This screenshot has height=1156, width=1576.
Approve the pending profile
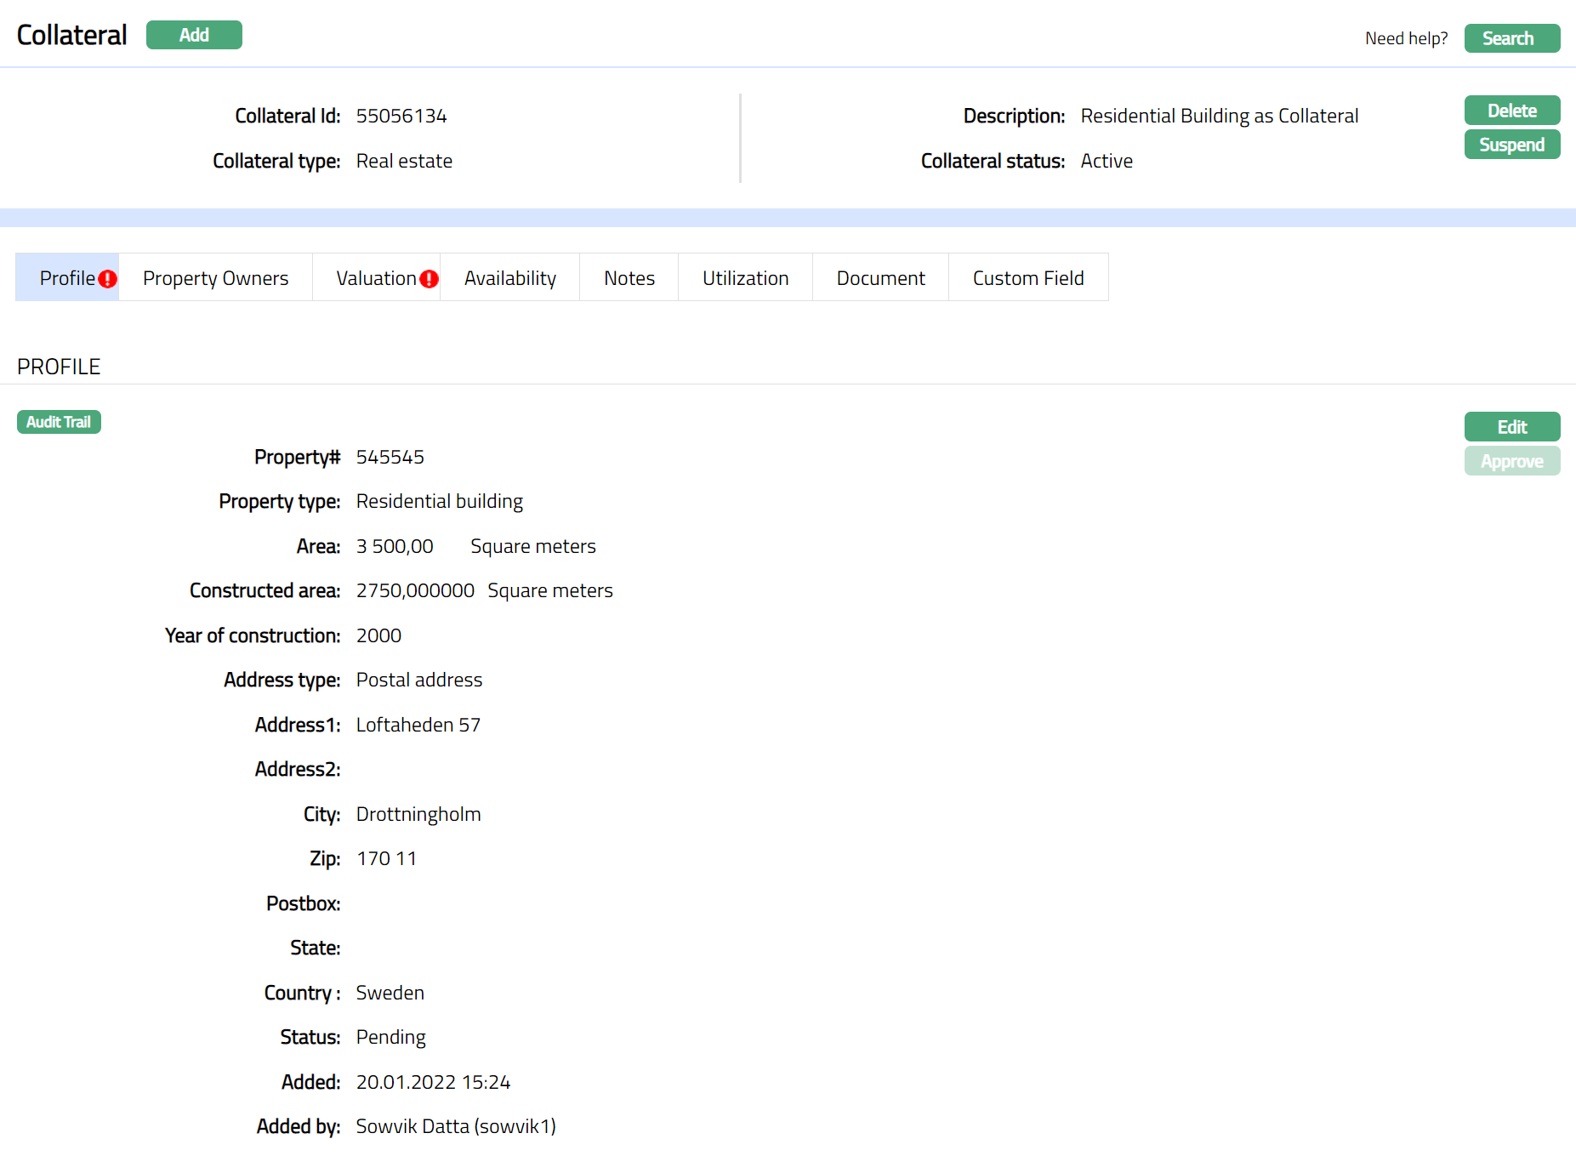point(1511,461)
